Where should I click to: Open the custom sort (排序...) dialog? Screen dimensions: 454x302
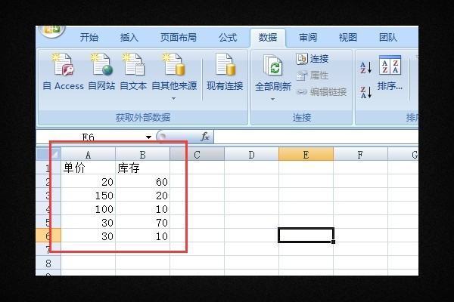tap(390, 73)
